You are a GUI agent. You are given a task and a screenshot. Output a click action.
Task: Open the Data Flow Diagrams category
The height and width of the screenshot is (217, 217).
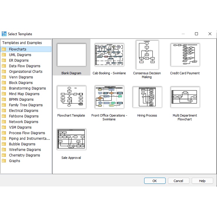pyautogui.click(x=25, y=66)
